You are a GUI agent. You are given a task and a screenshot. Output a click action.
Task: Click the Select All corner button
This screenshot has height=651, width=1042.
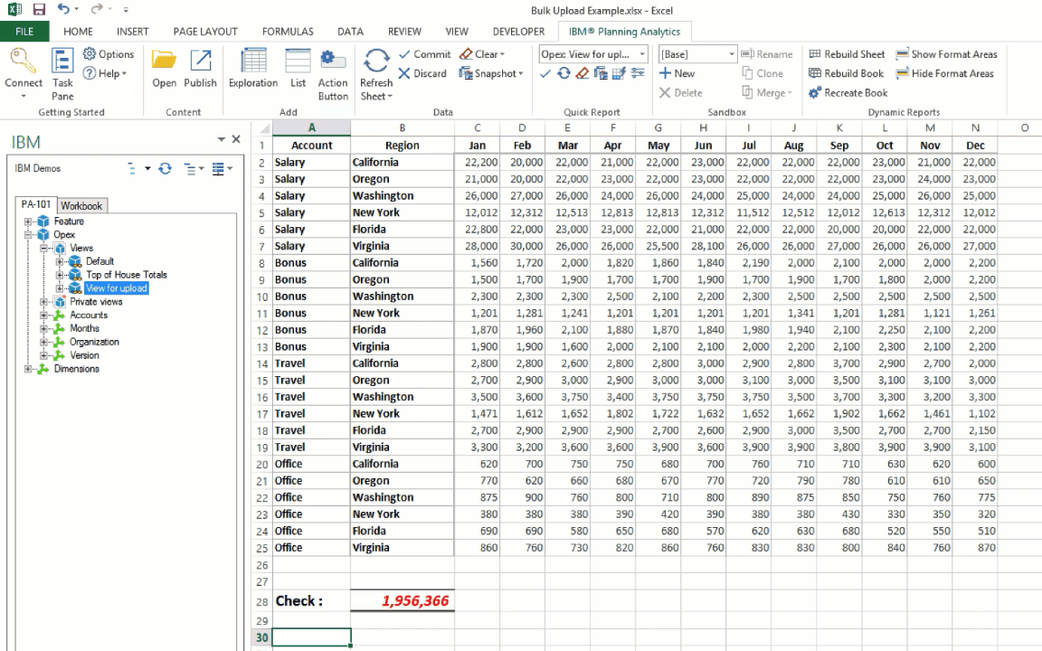coord(262,128)
